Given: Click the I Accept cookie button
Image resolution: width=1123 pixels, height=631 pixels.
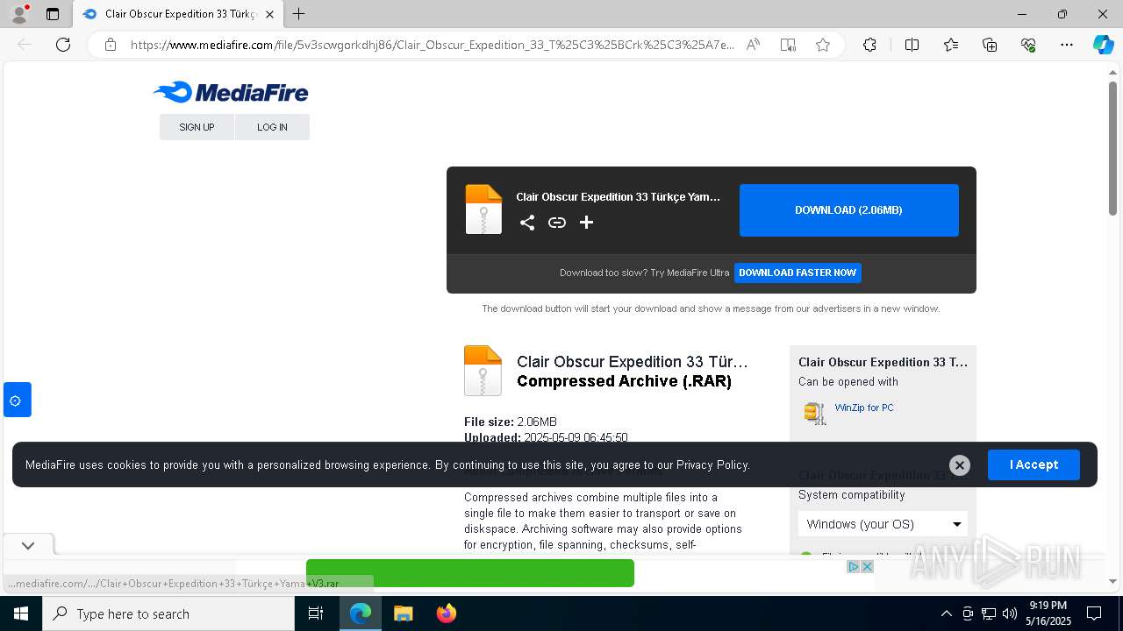Looking at the screenshot, I should pyautogui.click(x=1034, y=464).
